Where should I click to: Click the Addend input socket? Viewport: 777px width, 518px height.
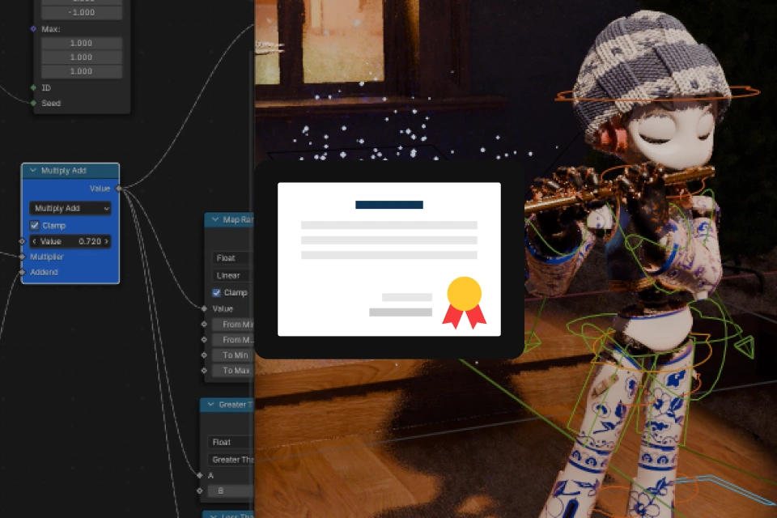coord(22,272)
